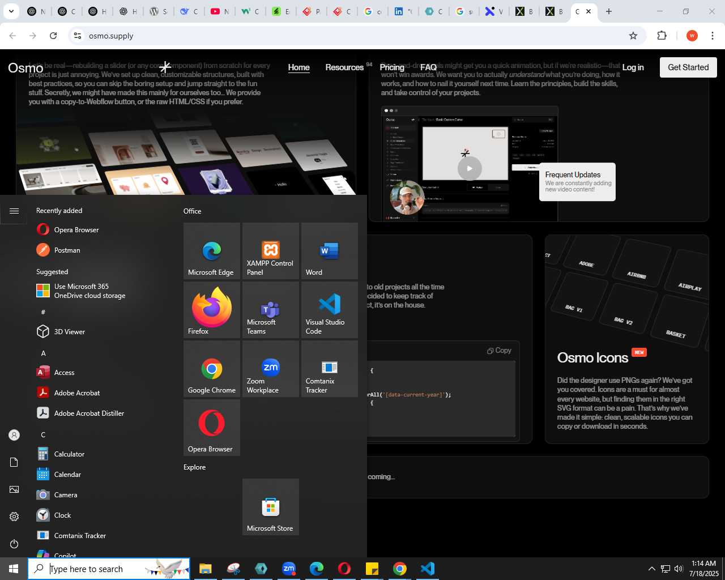Open the tab search dropdown arrow
Screen dimensions: 725x580
(x=11, y=11)
